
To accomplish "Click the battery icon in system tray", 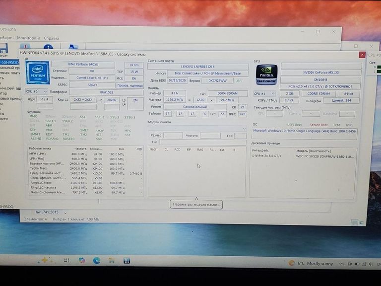I will [x=357, y=264].
